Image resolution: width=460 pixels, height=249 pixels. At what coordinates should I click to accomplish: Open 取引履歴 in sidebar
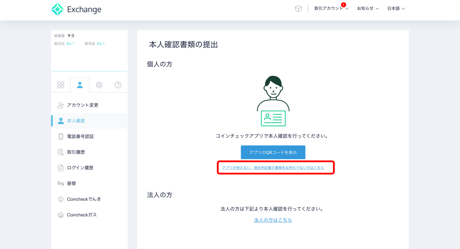[x=76, y=152]
